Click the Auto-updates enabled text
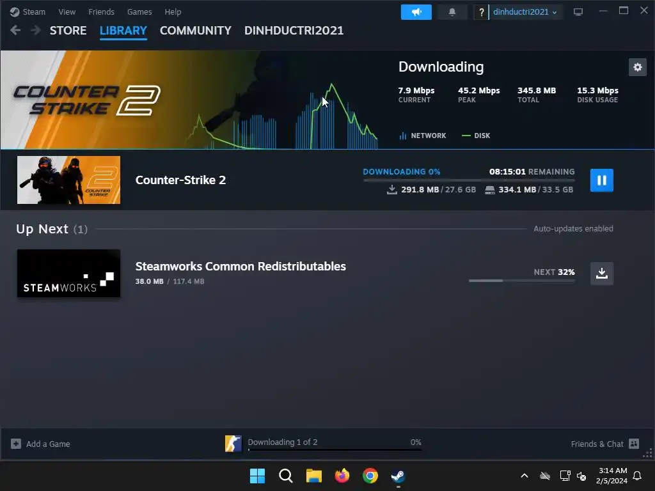The image size is (655, 491). (573, 229)
